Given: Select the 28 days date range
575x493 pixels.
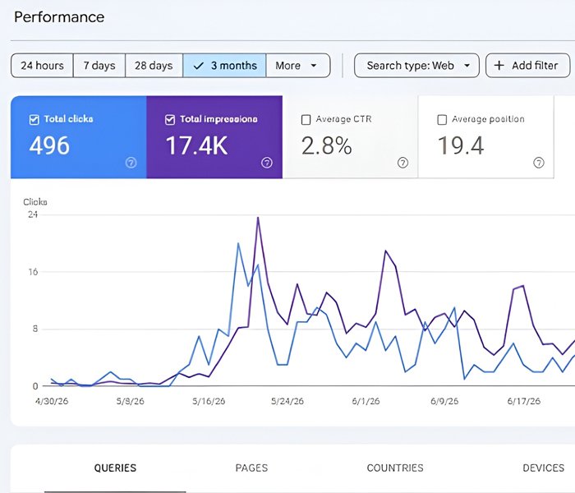Looking at the screenshot, I should click(154, 66).
